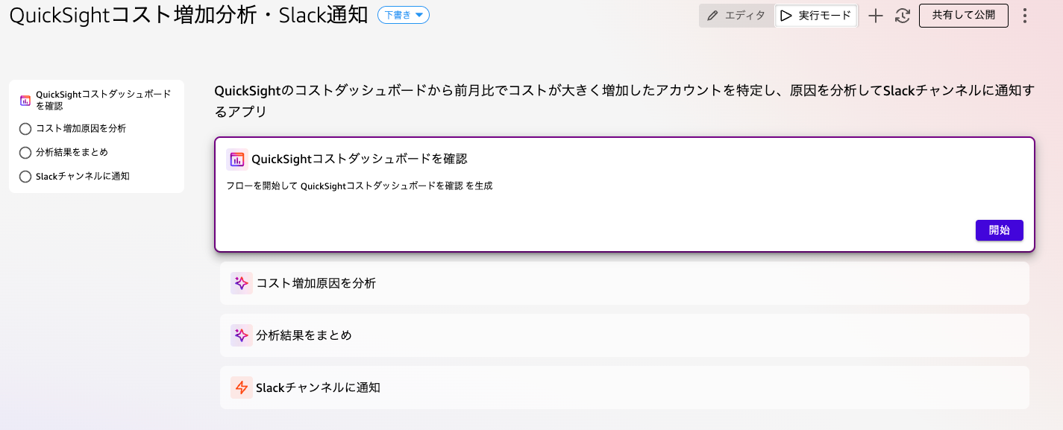
Task: Click the 共有して公開 button
Action: pos(963,16)
